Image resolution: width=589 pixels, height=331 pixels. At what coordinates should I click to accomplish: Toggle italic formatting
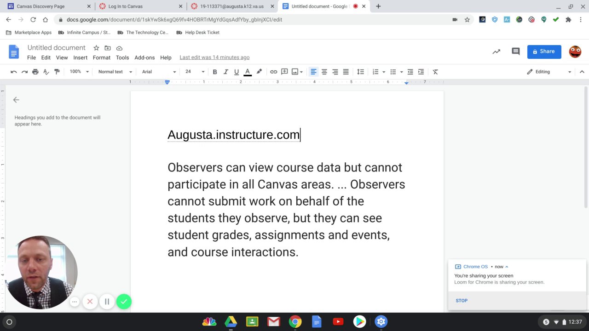point(225,72)
